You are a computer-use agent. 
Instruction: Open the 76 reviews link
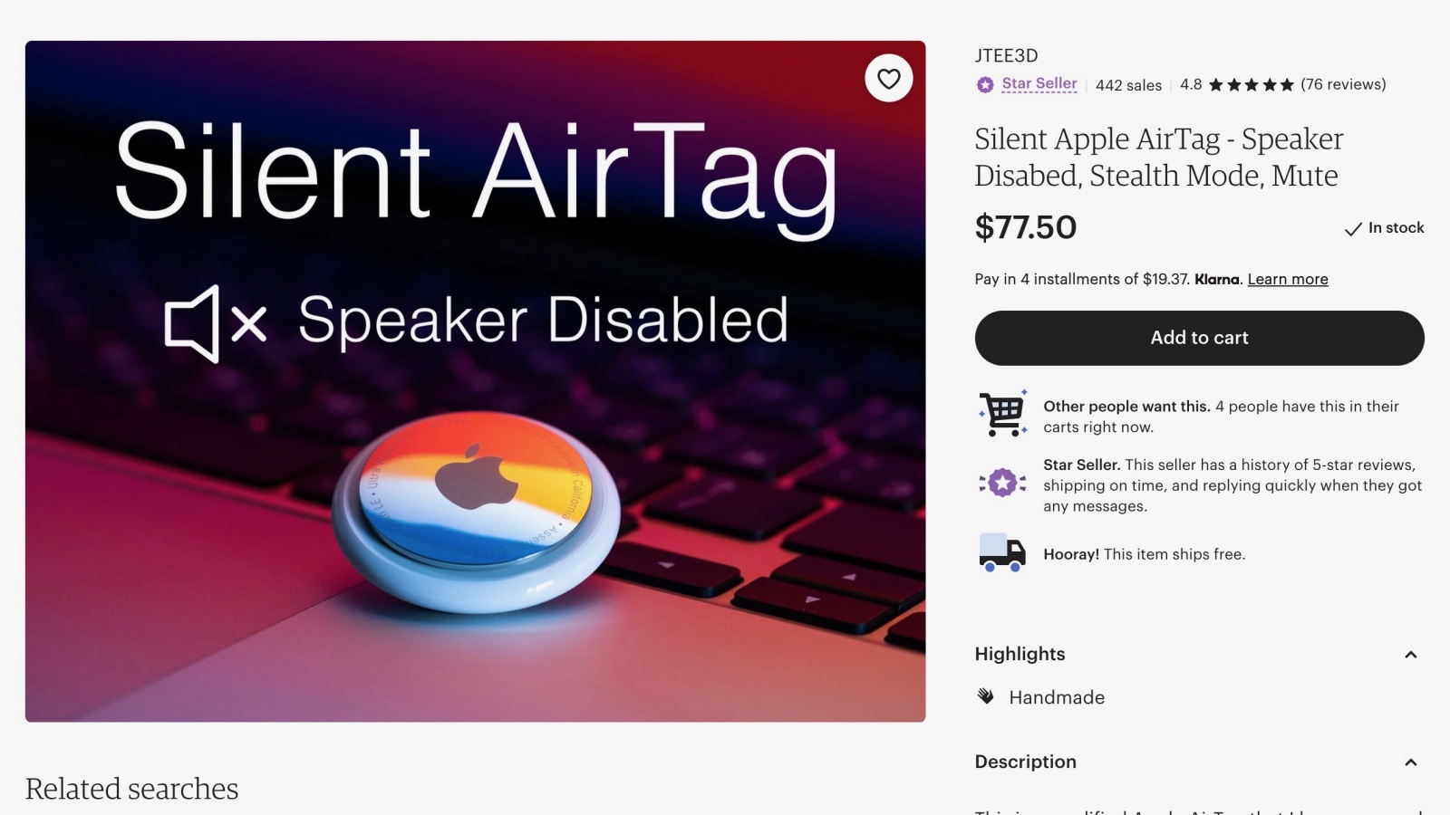[x=1343, y=84]
